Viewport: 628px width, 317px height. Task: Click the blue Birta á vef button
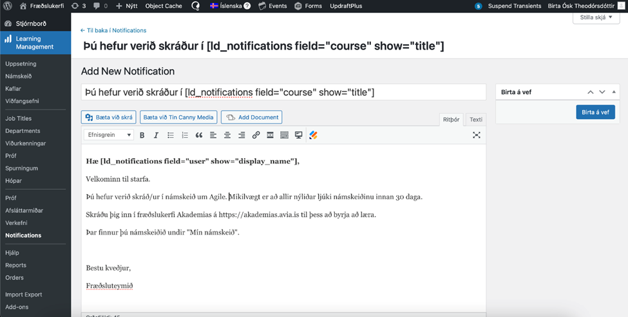click(x=595, y=112)
